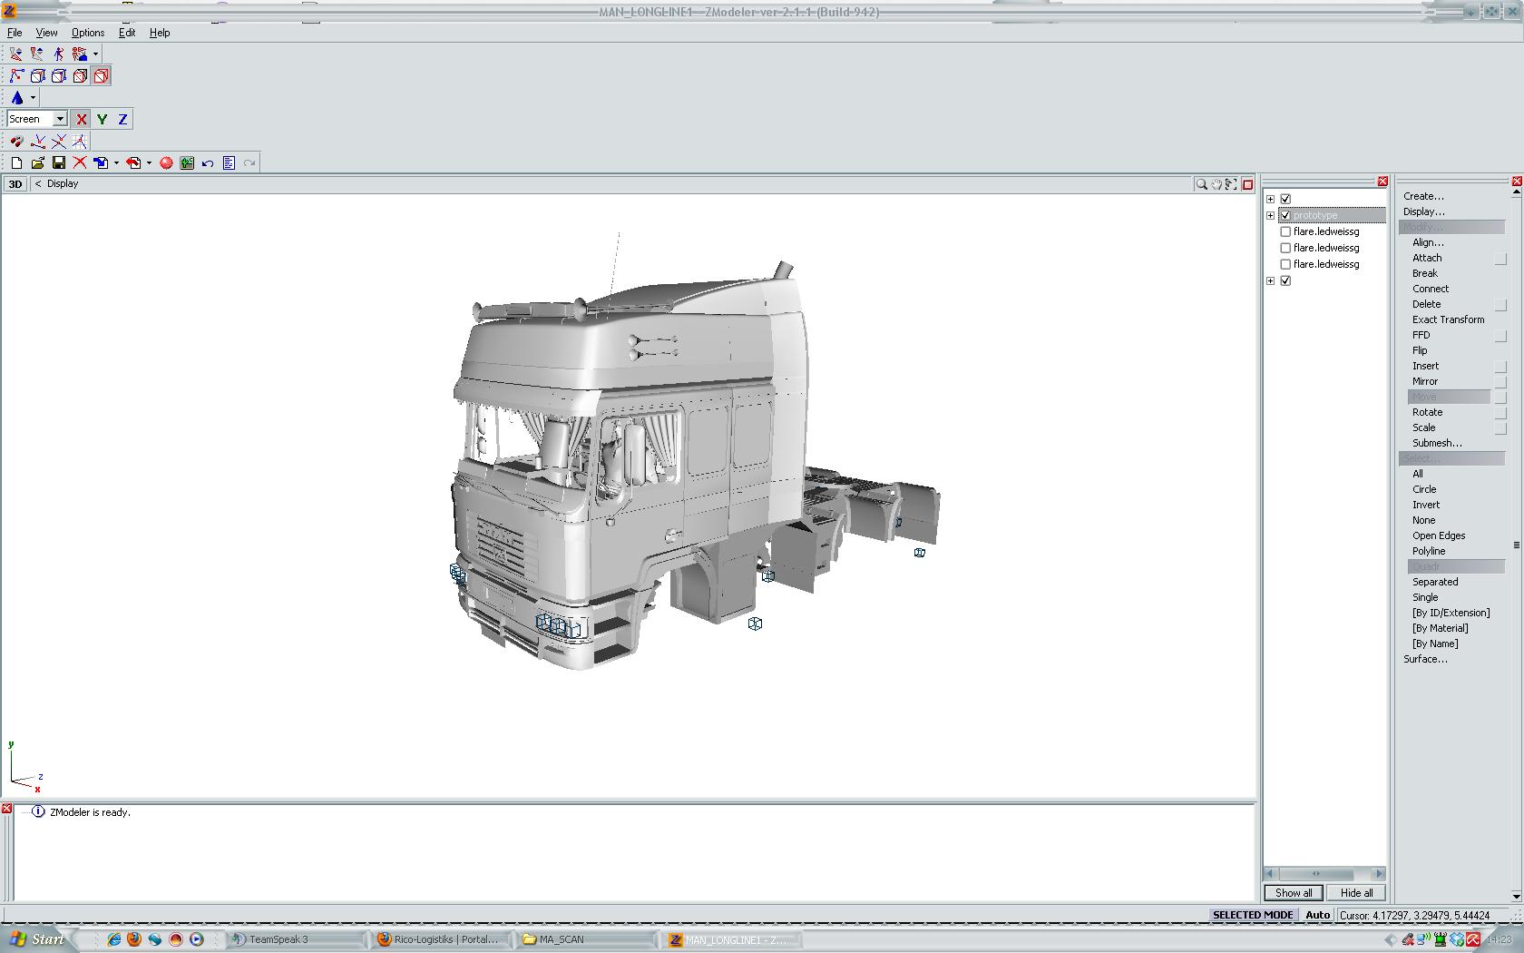1524x953 pixels.
Task: Open a file with the folder icon
Action: pyautogui.click(x=37, y=163)
